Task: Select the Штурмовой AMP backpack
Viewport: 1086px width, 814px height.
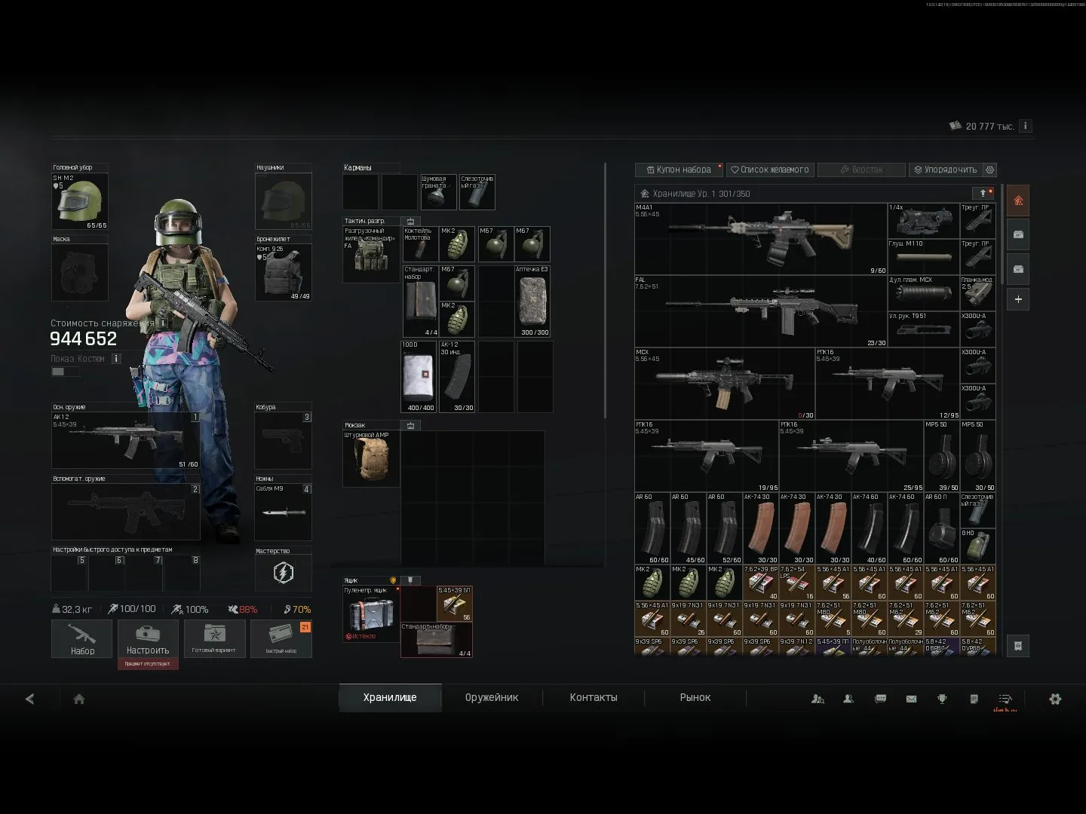Action: [x=371, y=458]
